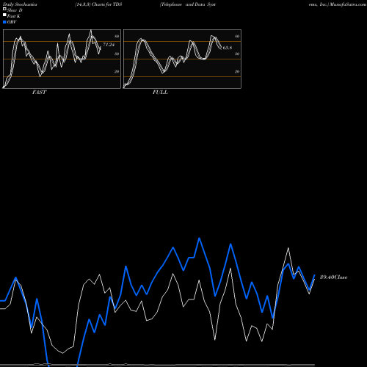Viewport: 367px width, 367px height.
Task: Click the 80 axis label in FAST chart
Action: click(x=117, y=36)
